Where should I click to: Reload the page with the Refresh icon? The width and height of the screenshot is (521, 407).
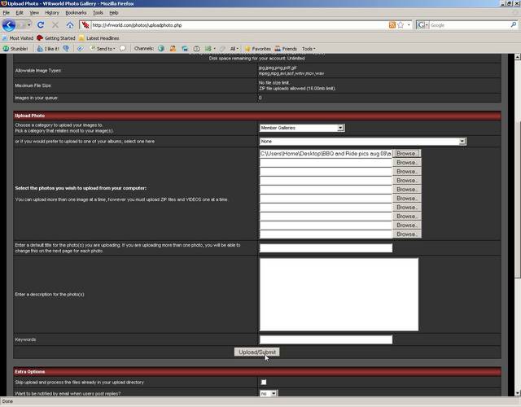pos(41,25)
